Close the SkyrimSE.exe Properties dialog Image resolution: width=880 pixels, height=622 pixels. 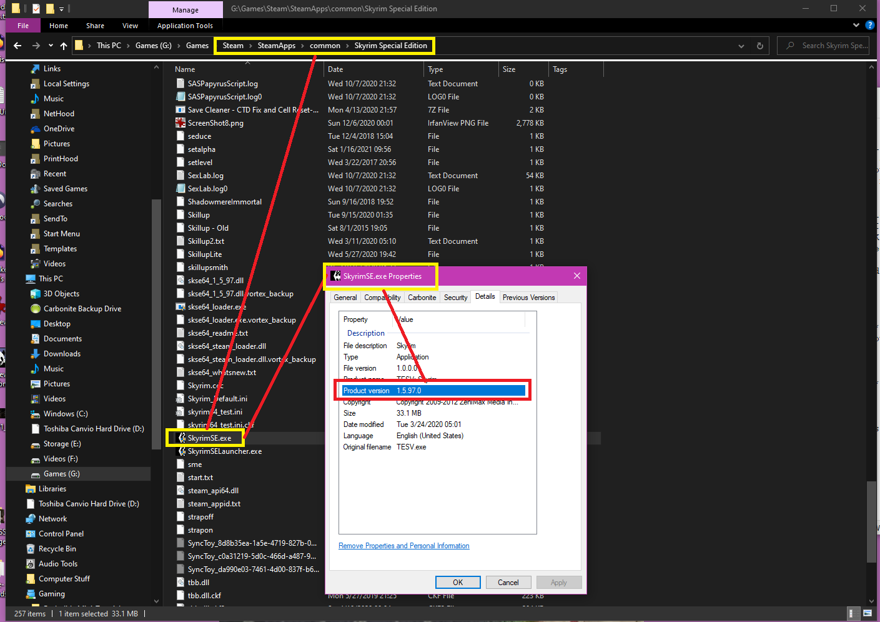point(577,276)
